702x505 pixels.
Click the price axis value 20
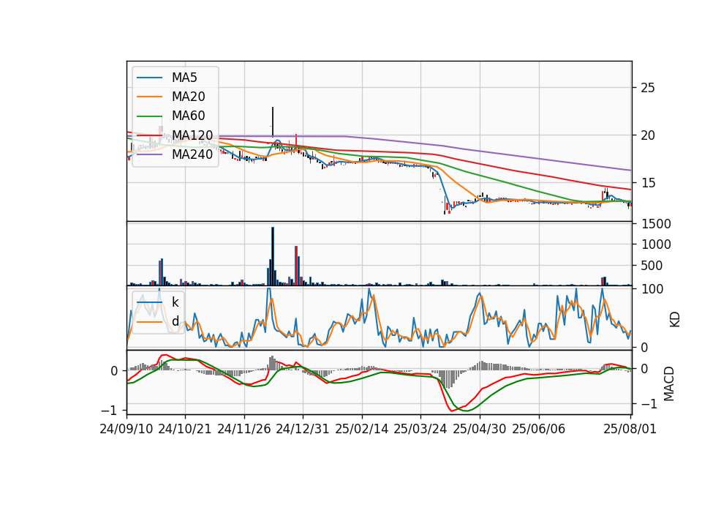point(648,135)
